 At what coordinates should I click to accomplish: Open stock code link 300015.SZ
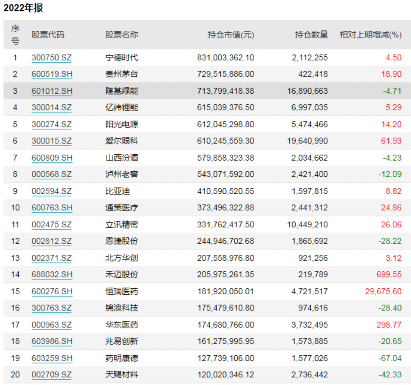coord(52,141)
